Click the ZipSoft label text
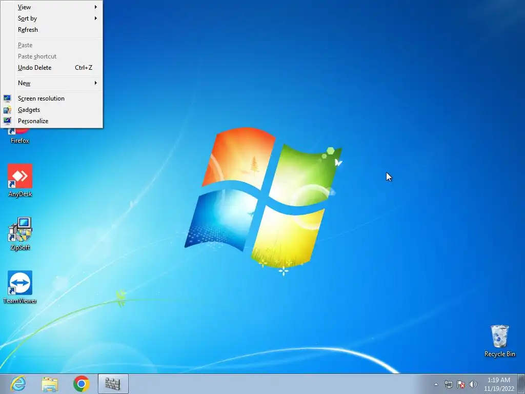The width and height of the screenshot is (525, 394). click(20, 248)
